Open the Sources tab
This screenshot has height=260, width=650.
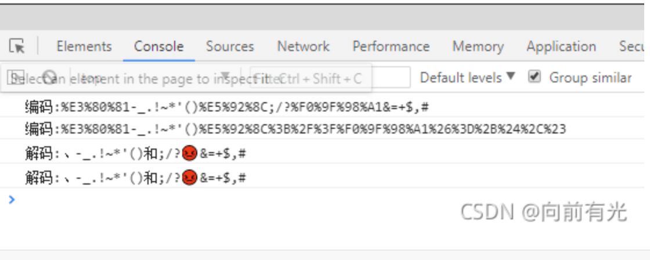click(230, 46)
